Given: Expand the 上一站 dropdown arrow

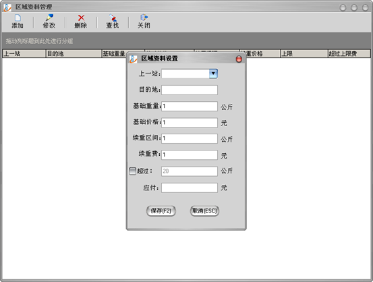Looking at the screenshot, I should (x=213, y=74).
